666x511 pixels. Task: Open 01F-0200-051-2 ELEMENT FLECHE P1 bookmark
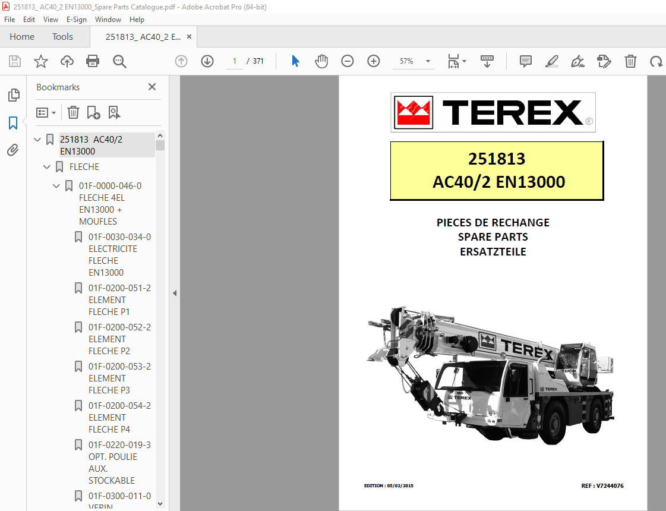[x=119, y=300]
